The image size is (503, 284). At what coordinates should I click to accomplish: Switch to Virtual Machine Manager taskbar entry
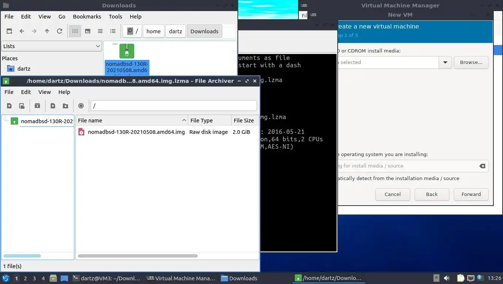[181, 278]
